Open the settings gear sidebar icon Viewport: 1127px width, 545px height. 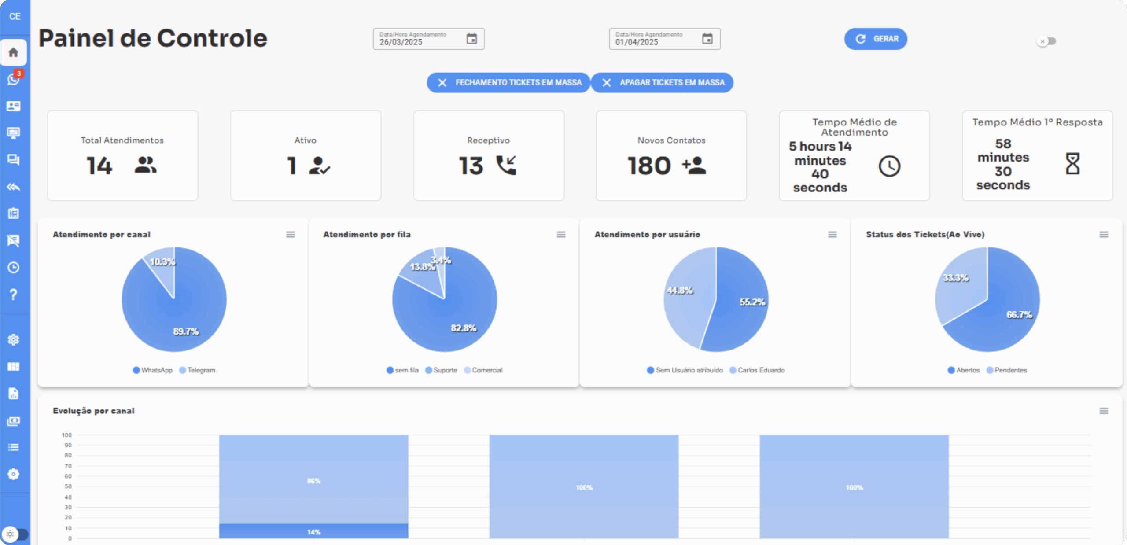tap(14, 339)
